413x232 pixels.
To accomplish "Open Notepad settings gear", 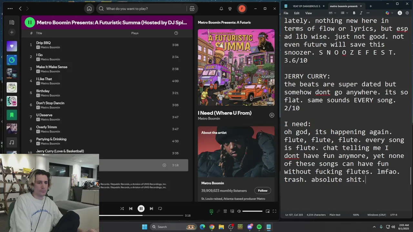I will pos(407,13).
